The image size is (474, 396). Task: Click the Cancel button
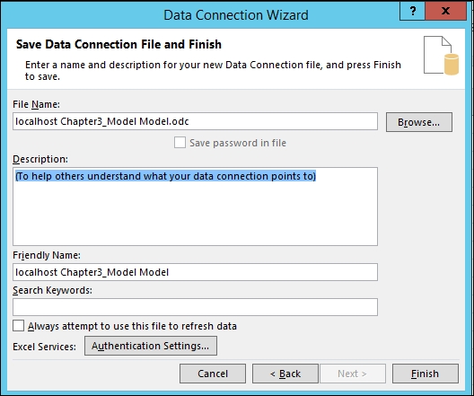pyautogui.click(x=213, y=374)
